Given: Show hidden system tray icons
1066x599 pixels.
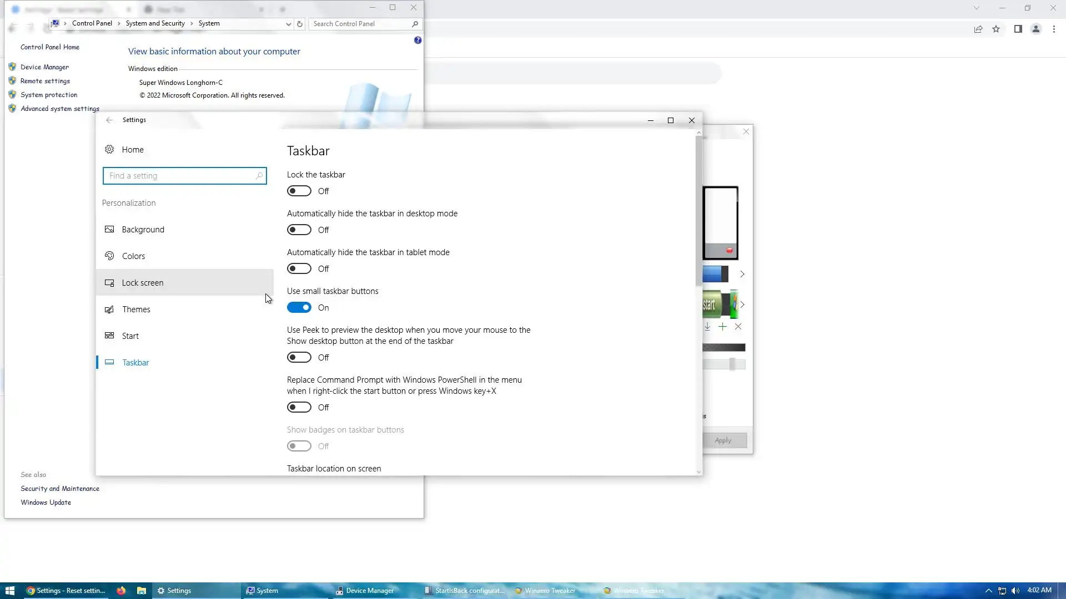Looking at the screenshot, I should (x=988, y=591).
